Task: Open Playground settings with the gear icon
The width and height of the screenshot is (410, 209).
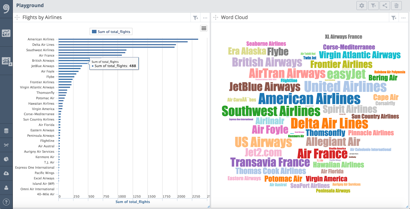Action: pos(362,5)
